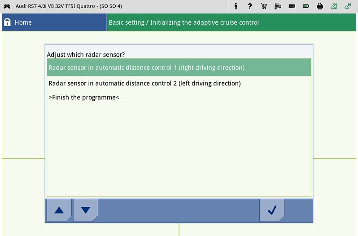
Task: Click the person icon in top toolbar
Action: click(236, 6)
